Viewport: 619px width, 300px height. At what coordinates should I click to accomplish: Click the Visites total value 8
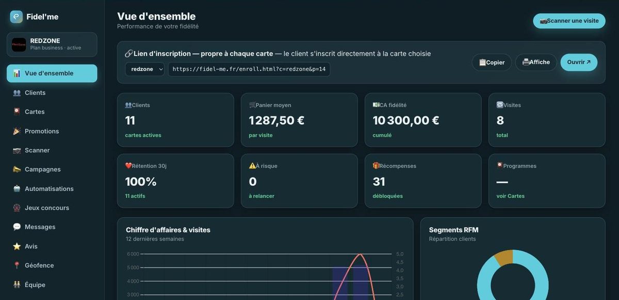pos(500,120)
